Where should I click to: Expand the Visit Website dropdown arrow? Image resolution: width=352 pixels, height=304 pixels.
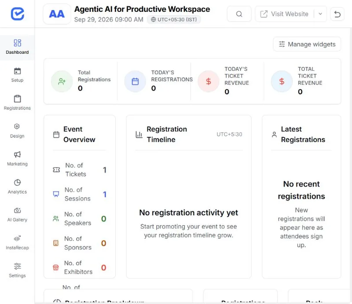coord(320,14)
